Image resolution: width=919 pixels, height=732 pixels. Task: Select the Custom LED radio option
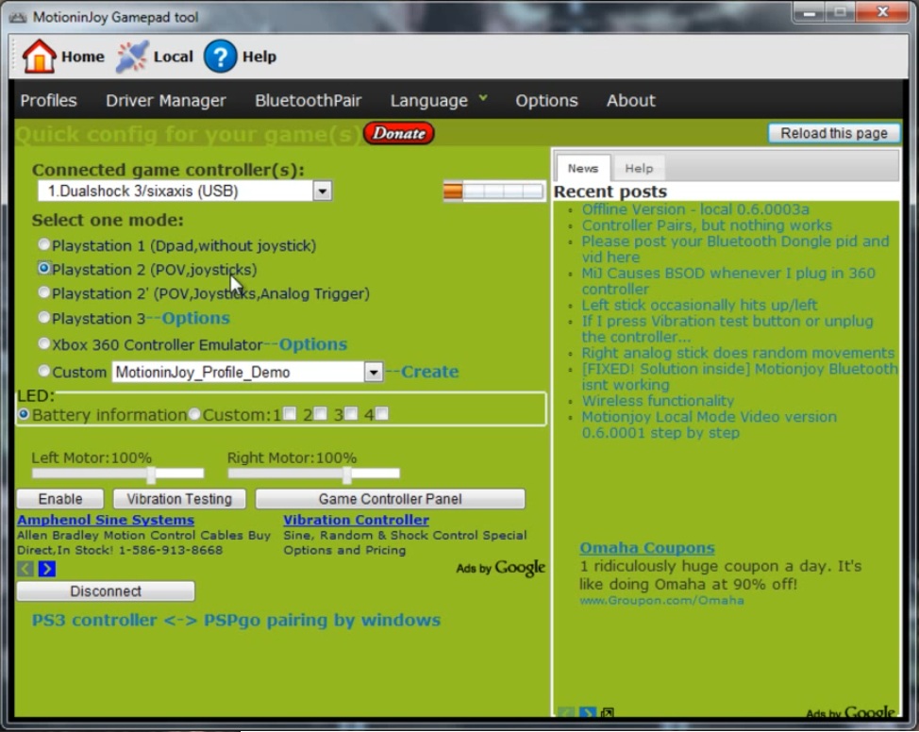[x=194, y=414]
